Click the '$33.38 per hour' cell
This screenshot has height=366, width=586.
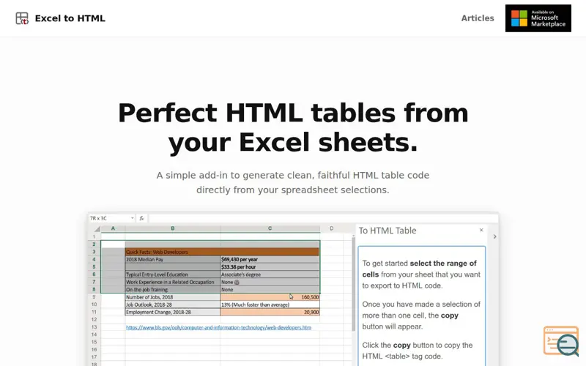[x=270, y=266]
